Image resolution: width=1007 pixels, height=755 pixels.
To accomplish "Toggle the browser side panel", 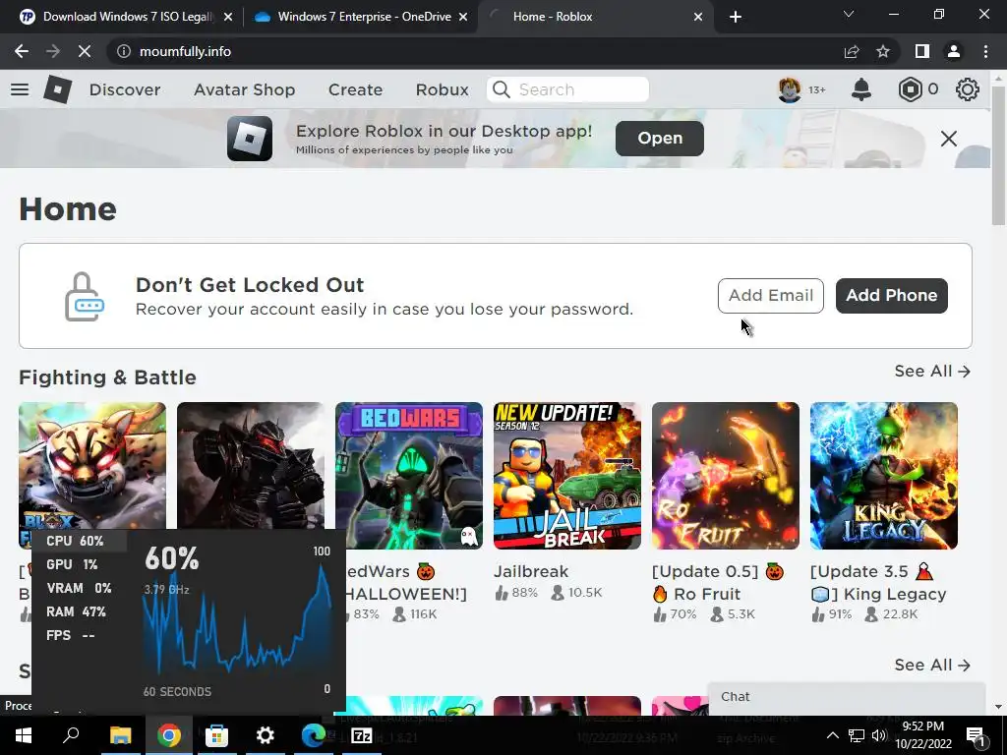I will pos(922,51).
